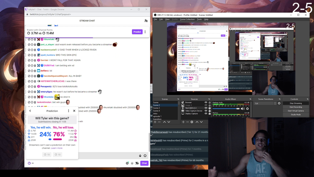The width and height of the screenshot is (314, 177).
Task: Open source properties gear in Sources panel
Action: 192,122
